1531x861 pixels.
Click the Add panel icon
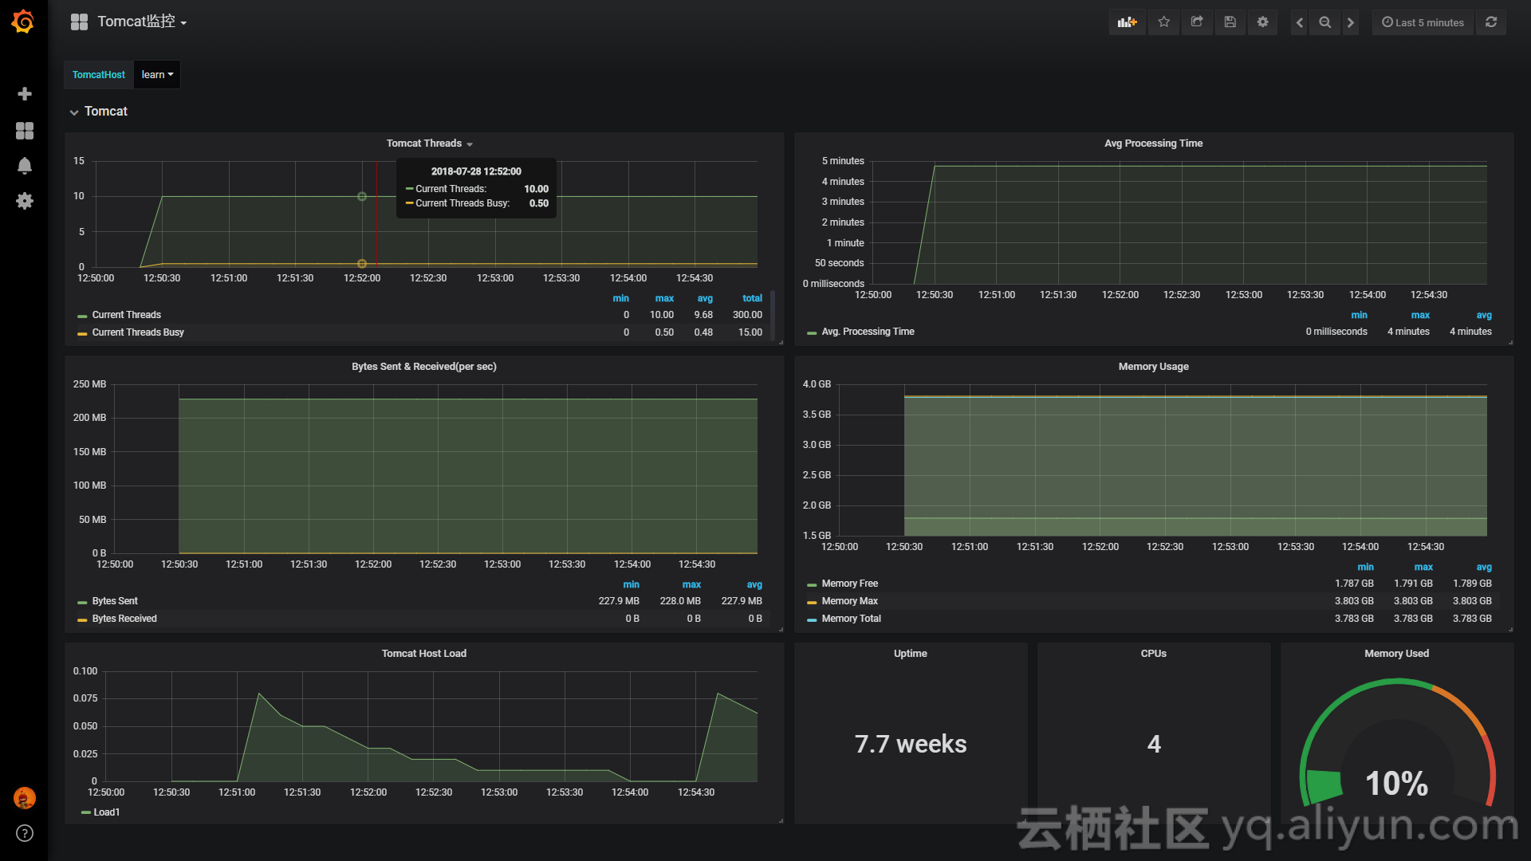1127,22
